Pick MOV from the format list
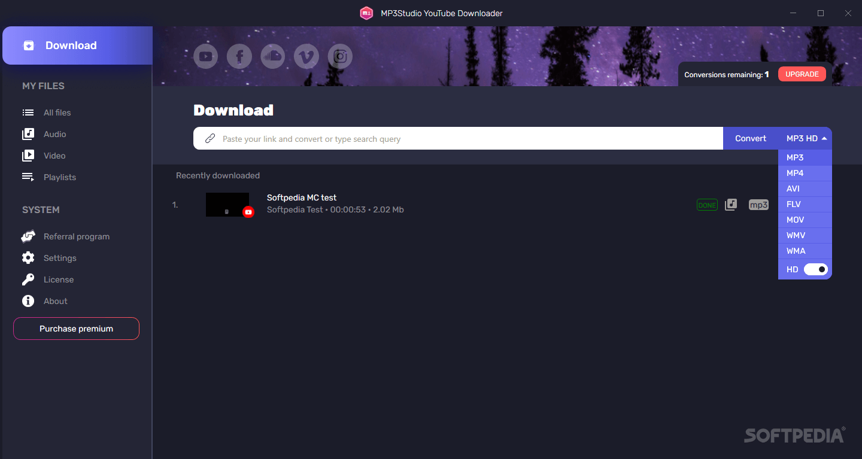Viewport: 862px width, 459px height. point(805,220)
